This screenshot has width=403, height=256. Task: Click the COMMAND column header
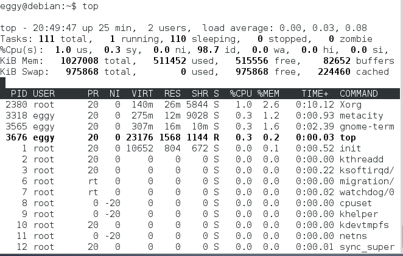tap(359, 94)
